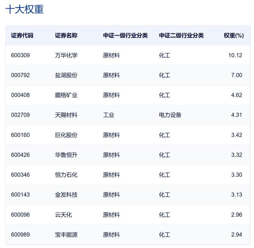Click 化工 in the 宝丰能源 row
Screen dimensions: 254x248
point(164,235)
